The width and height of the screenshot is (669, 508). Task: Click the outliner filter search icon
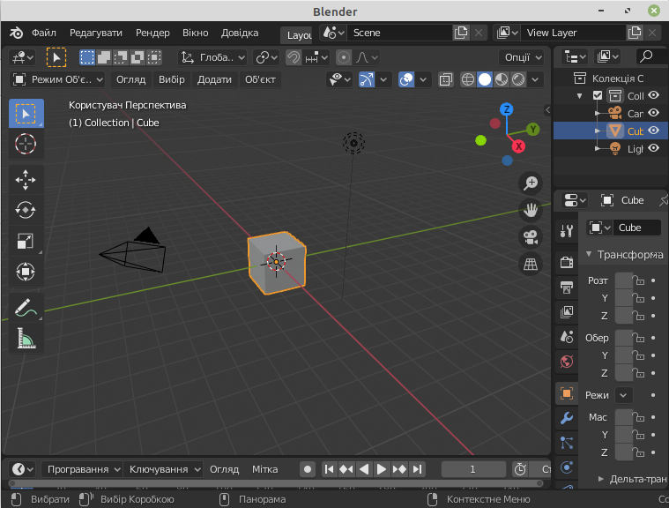pos(647,56)
